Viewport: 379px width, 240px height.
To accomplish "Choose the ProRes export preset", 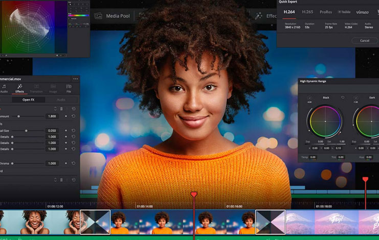I will 325,12.
